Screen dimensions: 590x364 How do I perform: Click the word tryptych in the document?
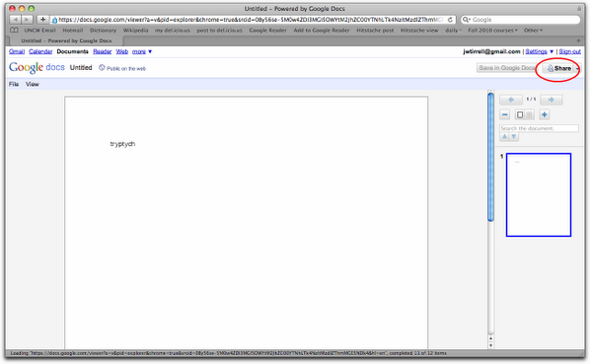(x=122, y=144)
